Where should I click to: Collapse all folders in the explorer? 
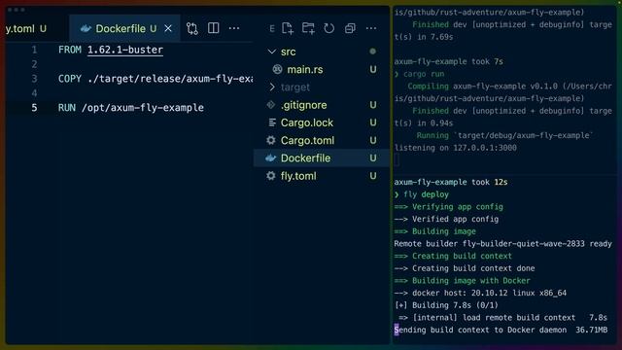350,28
